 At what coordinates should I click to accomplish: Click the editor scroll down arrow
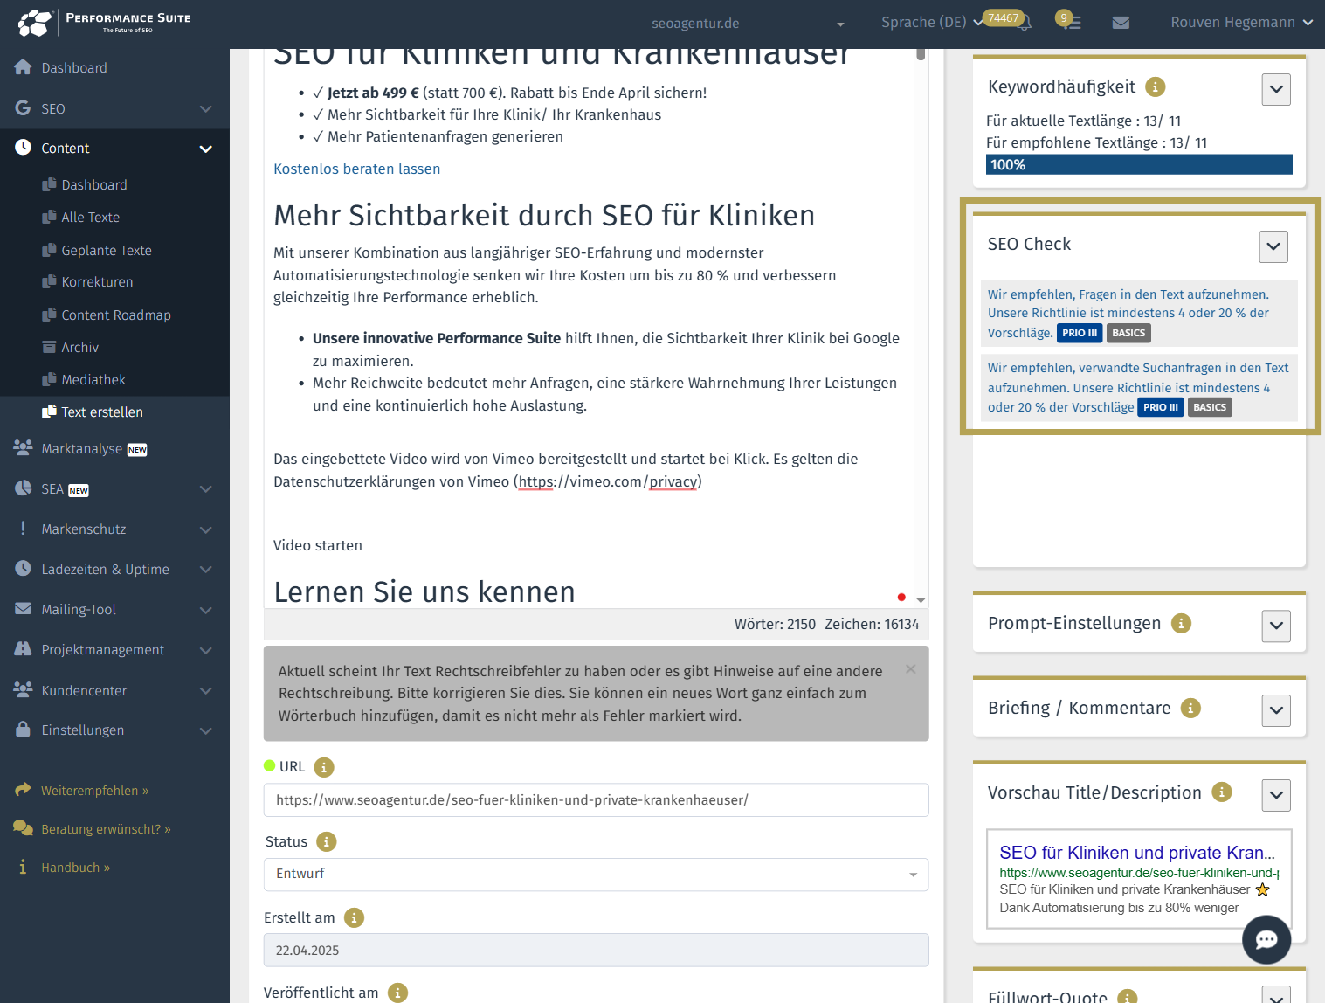(921, 600)
